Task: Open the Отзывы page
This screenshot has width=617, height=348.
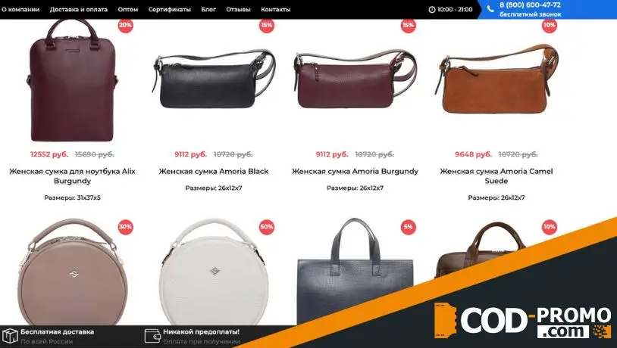Action: pyautogui.click(x=239, y=9)
